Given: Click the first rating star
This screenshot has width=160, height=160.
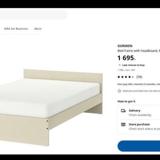Looking at the screenshot, I should point(119,77).
